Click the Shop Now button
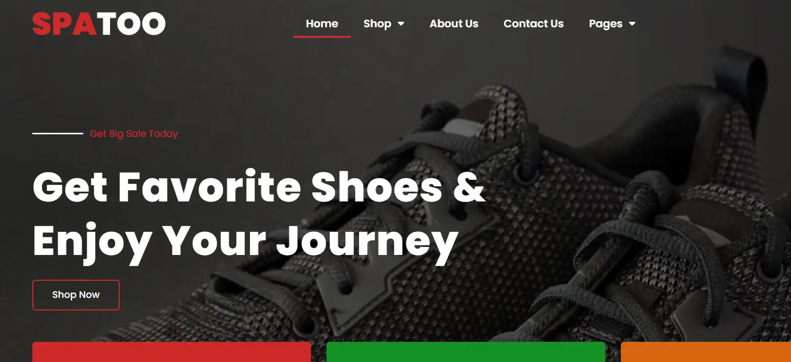The height and width of the screenshot is (362, 791). point(76,295)
